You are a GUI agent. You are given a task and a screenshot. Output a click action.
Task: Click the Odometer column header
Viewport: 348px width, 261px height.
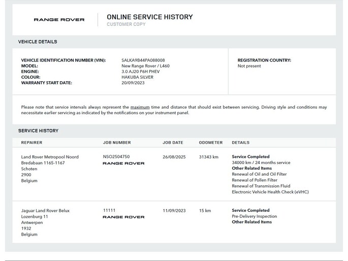210,143
